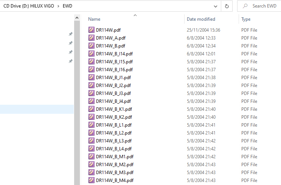
Task: Open the DR114W.pdf file icon
Action: click(92, 30)
